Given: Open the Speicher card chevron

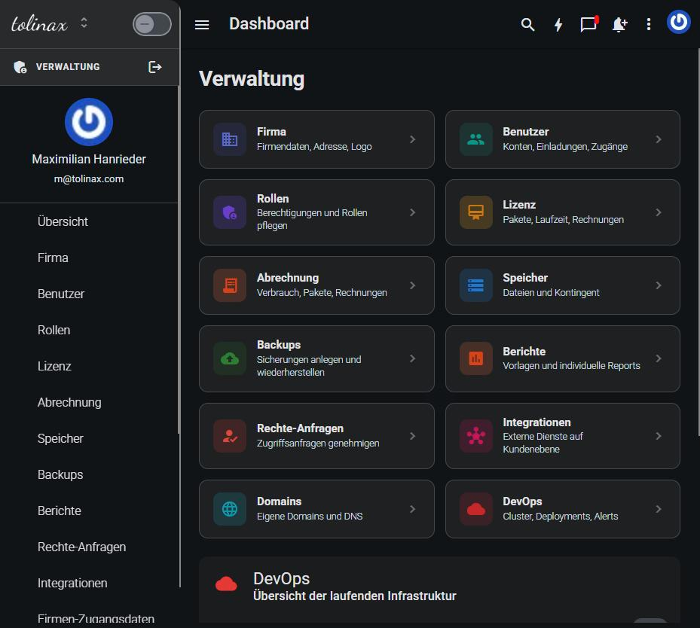Looking at the screenshot, I should tap(659, 285).
